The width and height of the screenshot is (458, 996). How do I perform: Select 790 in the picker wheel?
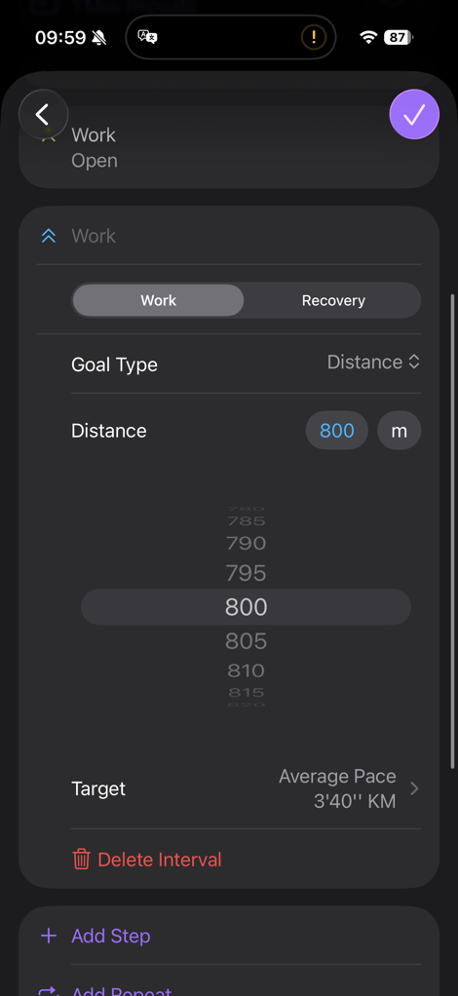(246, 543)
